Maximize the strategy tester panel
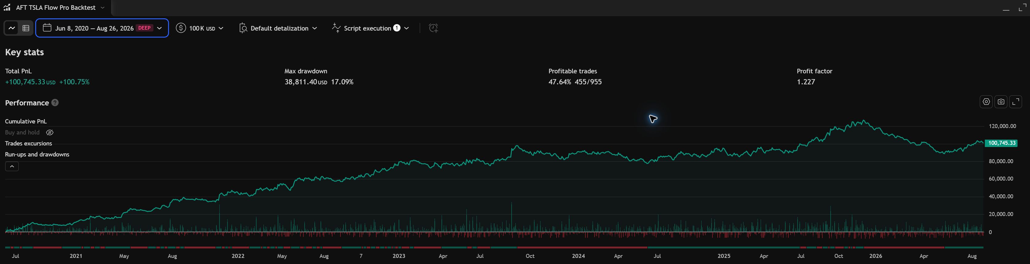 1022,7
